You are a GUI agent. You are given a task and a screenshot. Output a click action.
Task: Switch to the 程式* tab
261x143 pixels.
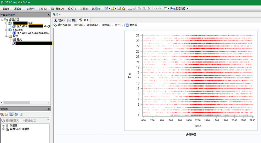[x=60, y=20]
